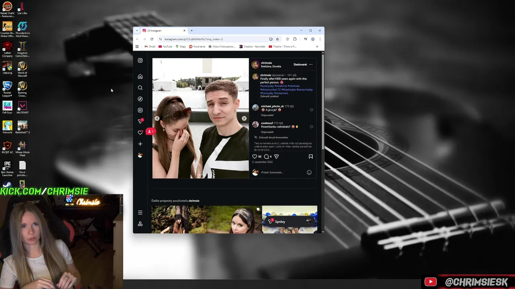This screenshot has width=515, height=289.
Task: Open a new tab with plus button
Action: [x=192, y=31]
